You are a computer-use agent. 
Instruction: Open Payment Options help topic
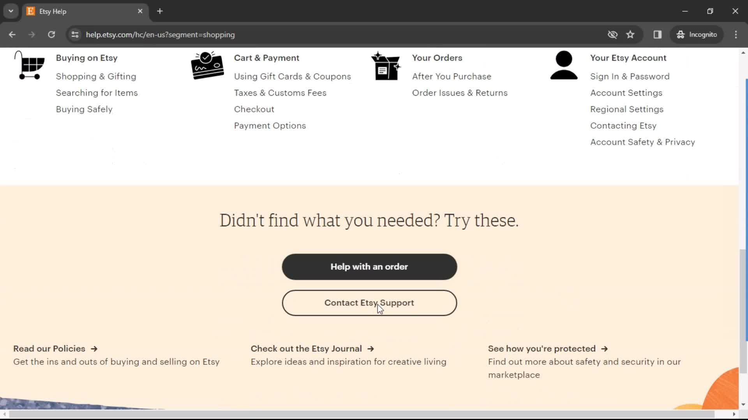point(270,126)
